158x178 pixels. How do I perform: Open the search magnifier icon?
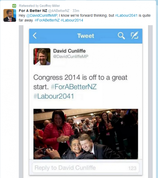point(121,36)
